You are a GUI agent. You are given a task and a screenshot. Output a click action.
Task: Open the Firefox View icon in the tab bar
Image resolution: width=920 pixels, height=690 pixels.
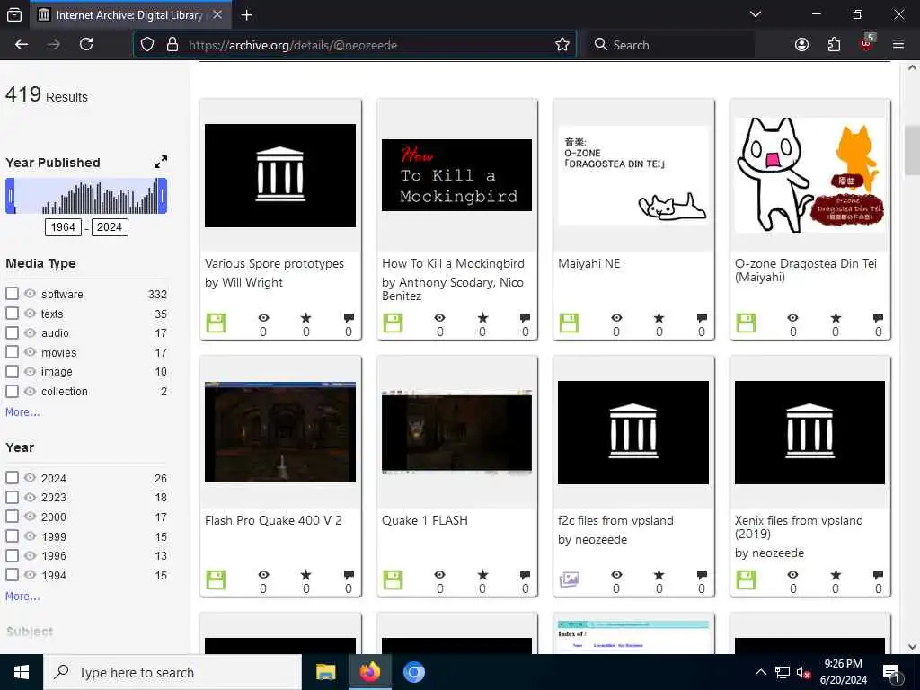click(x=14, y=15)
